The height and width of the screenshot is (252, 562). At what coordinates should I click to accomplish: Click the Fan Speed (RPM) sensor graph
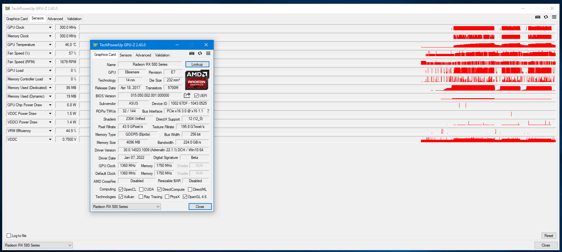(317, 62)
